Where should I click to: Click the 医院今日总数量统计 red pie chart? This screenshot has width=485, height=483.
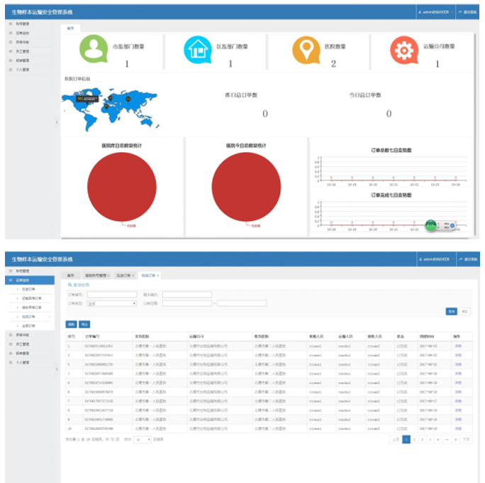click(x=246, y=187)
